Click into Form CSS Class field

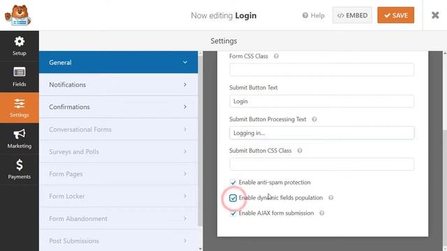click(x=321, y=70)
